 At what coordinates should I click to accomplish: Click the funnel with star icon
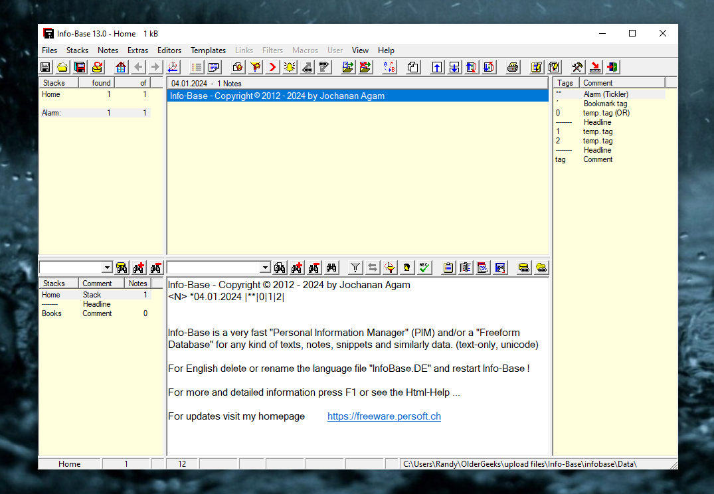[255, 67]
